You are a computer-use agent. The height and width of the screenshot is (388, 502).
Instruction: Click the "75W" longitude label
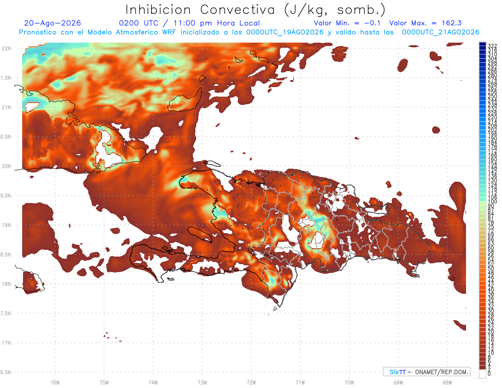click(x=104, y=382)
